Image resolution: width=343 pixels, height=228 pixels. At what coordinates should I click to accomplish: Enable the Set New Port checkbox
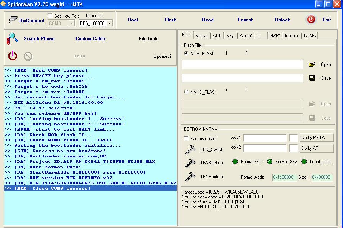click(x=50, y=16)
